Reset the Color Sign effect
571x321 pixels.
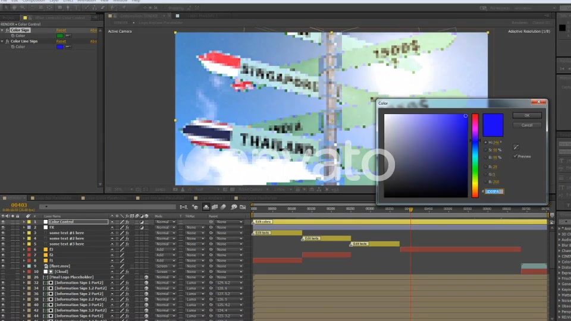click(61, 30)
